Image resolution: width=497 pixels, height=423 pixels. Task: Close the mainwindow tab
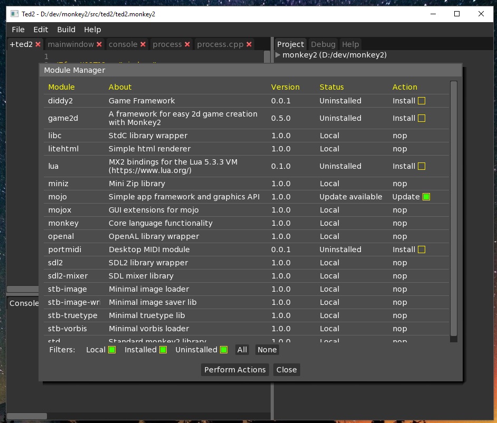tap(99, 44)
